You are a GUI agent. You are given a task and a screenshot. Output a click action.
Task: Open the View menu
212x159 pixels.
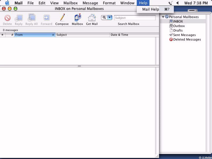click(x=55, y=3)
